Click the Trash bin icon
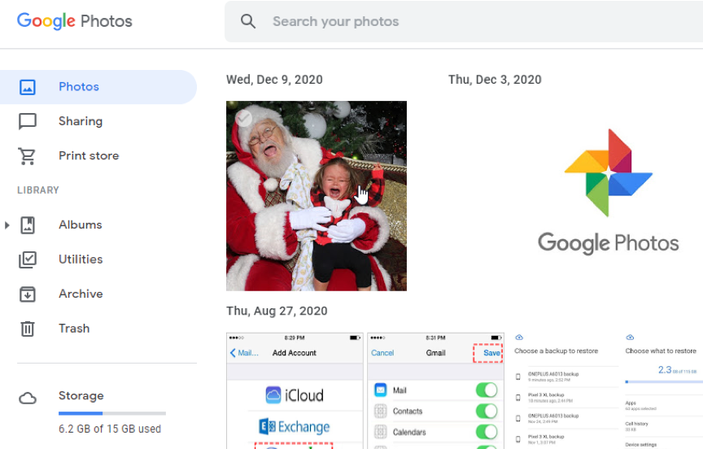This screenshot has height=449, width=703. [28, 329]
